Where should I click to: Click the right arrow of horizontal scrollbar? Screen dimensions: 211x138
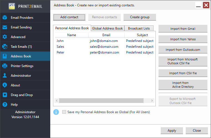pyautogui.click(x=152, y=100)
